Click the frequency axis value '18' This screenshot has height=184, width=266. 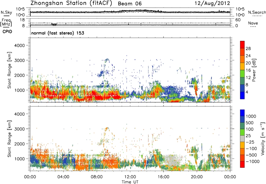[22, 20]
